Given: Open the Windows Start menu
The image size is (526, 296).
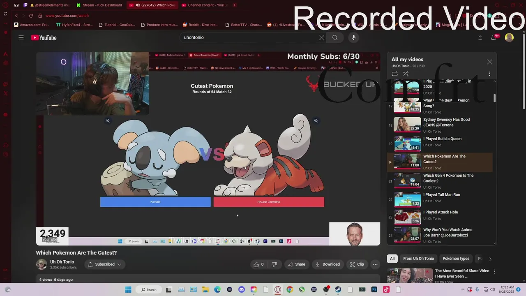Looking at the screenshot, I should [x=128, y=289].
